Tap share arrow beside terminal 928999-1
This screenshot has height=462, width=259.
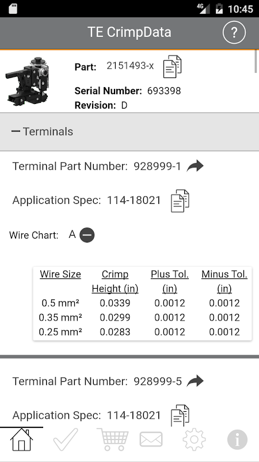pyautogui.click(x=195, y=166)
